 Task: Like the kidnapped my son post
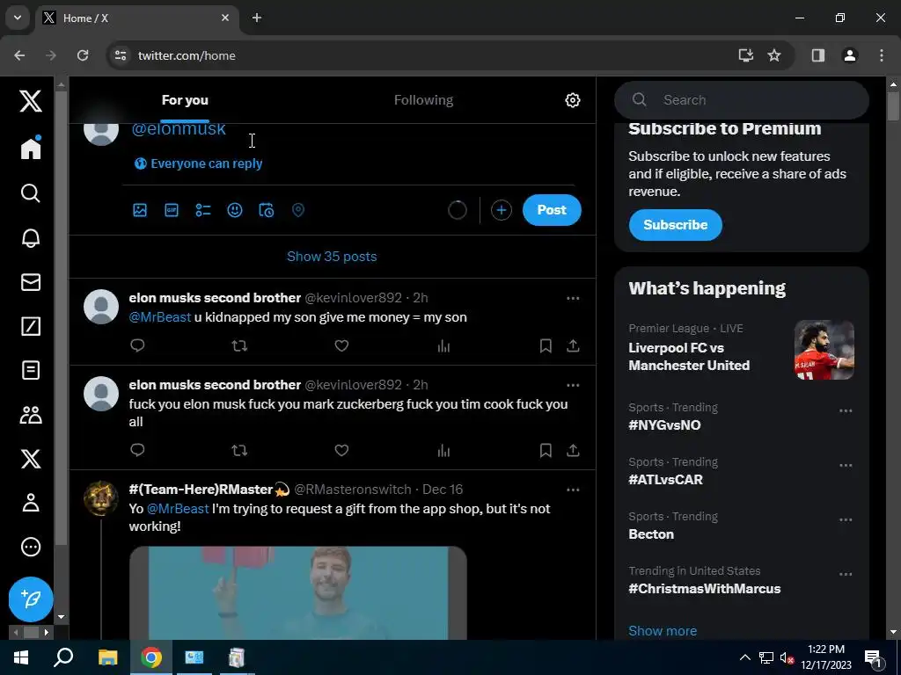342,345
